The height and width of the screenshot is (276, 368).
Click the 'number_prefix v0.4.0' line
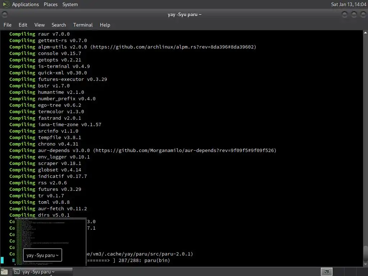(52, 99)
